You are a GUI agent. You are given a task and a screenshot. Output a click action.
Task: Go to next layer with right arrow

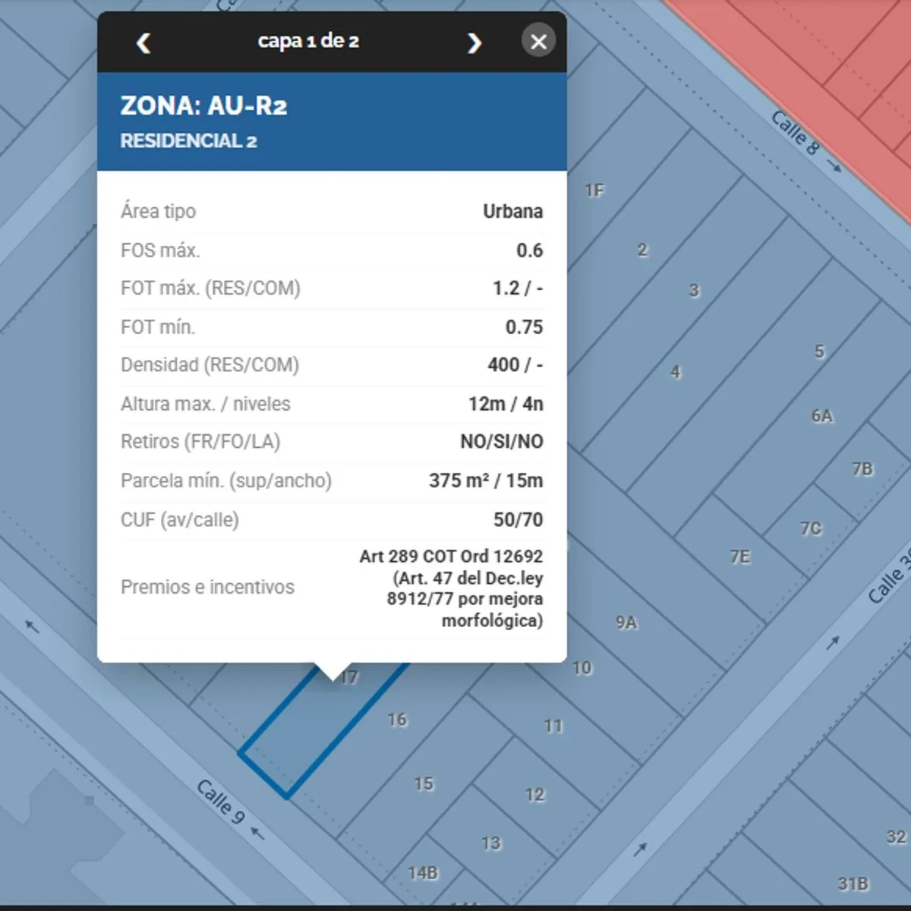474,43
